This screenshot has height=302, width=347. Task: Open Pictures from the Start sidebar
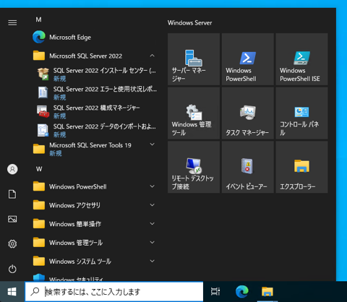pyautogui.click(x=12, y=219)
